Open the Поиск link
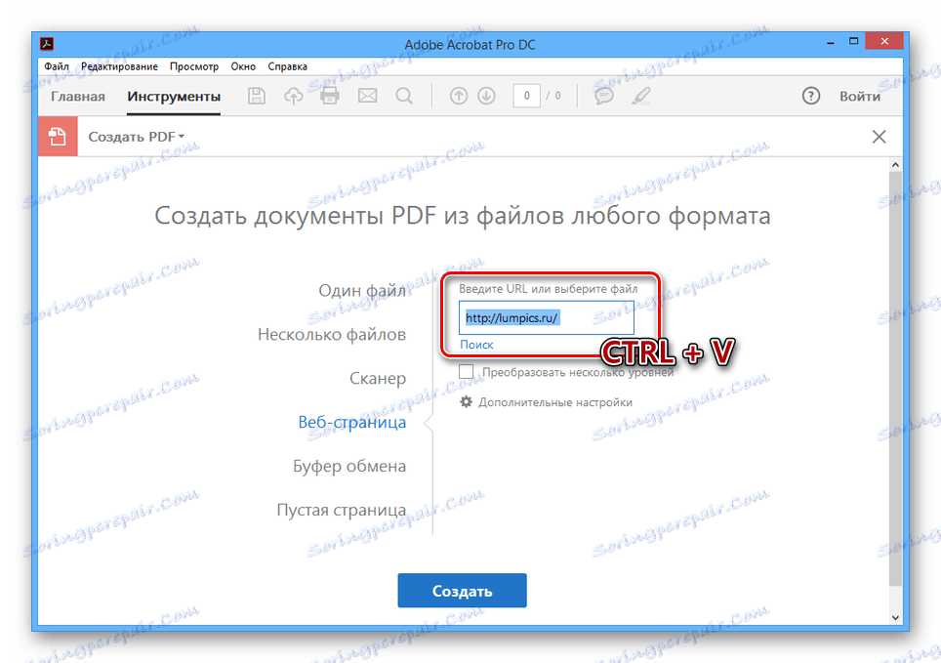This screenshot has height=663, width=941. click(475, 344)
